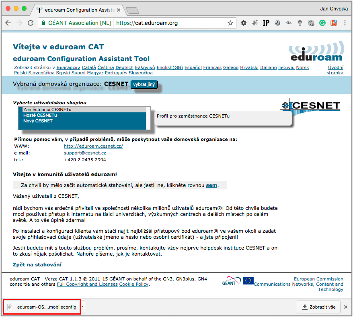This screenshot has width=353, height=317.
Task: Open the green Grammarly extension icon
Action: coord(322,23)
